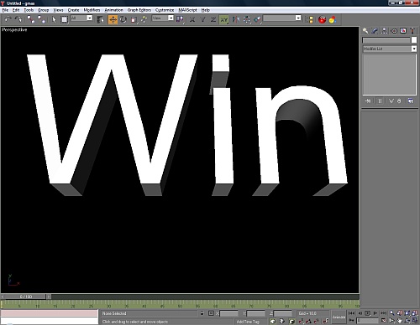Click the Align tool icon
This screenshot has height=325, width=420.
point(258,19)
